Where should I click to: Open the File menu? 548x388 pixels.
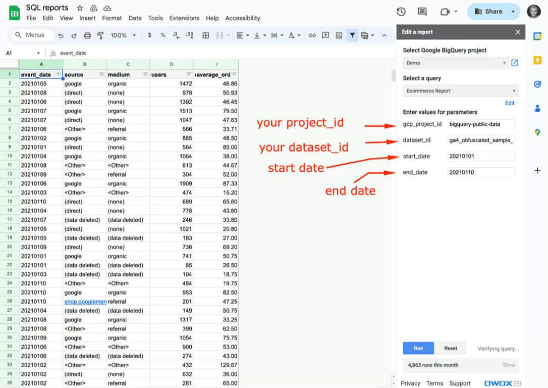(x=31, y=18)
